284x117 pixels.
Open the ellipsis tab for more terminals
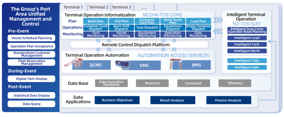tap(144, 7)
